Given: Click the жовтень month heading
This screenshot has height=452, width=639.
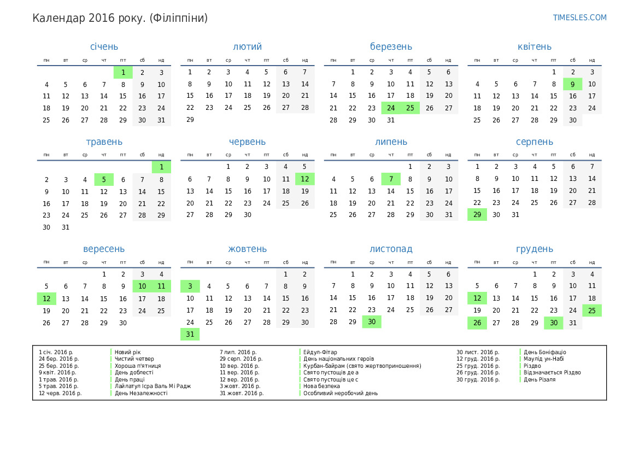Looking at the screenshot, I should tap(248, 249).
